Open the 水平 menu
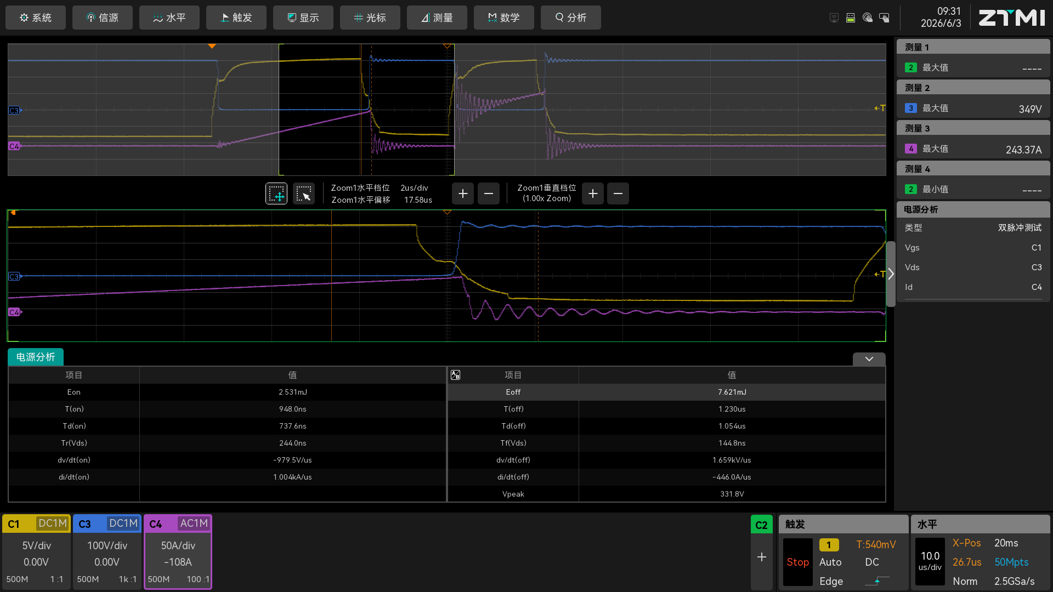 pyautogui.click(x=169, y=18)
